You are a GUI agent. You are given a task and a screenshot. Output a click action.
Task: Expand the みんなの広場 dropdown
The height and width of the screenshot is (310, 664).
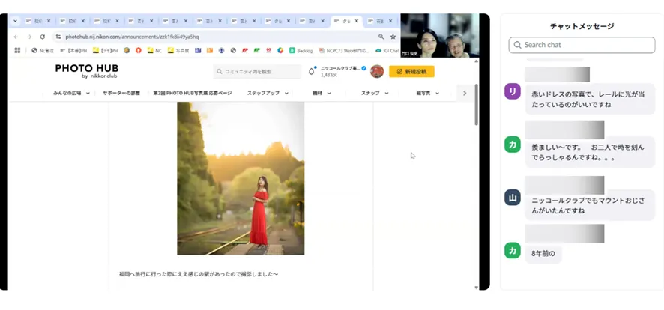[88, 94]
